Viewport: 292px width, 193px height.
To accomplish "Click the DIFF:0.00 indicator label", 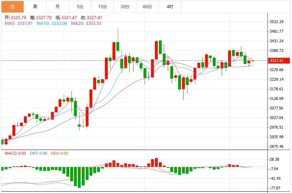I will pos(39,153).
